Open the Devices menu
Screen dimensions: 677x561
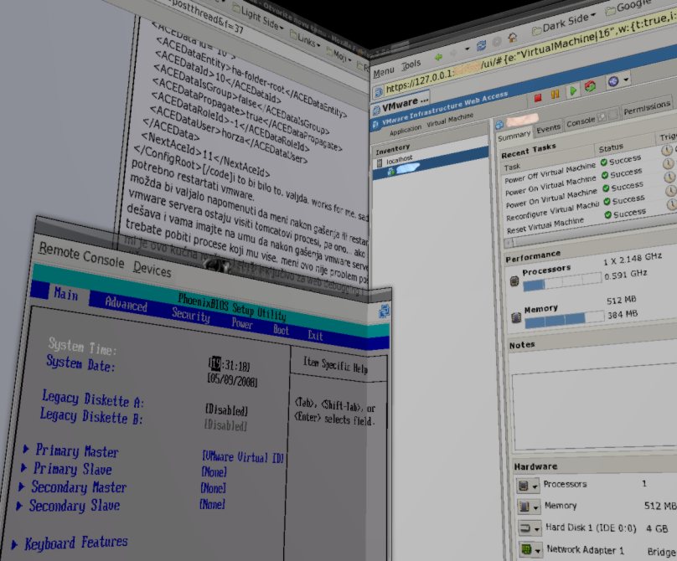tap(152, 270)
